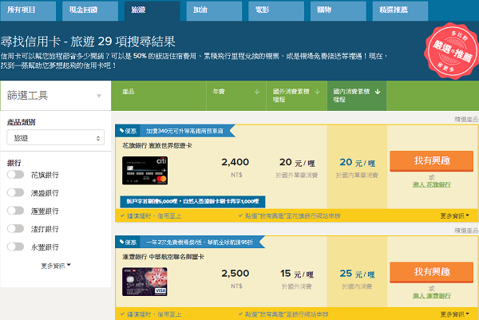Switch to the 精選推薦 tab
Viewport: 479px width, 320px height.
400,10
